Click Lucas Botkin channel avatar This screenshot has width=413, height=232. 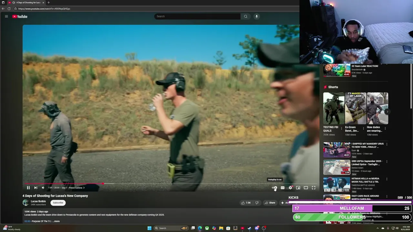[26, 203]
